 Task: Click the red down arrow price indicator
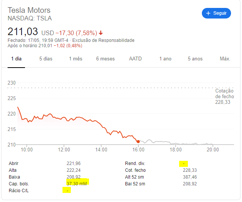click(x=101, y=32)
